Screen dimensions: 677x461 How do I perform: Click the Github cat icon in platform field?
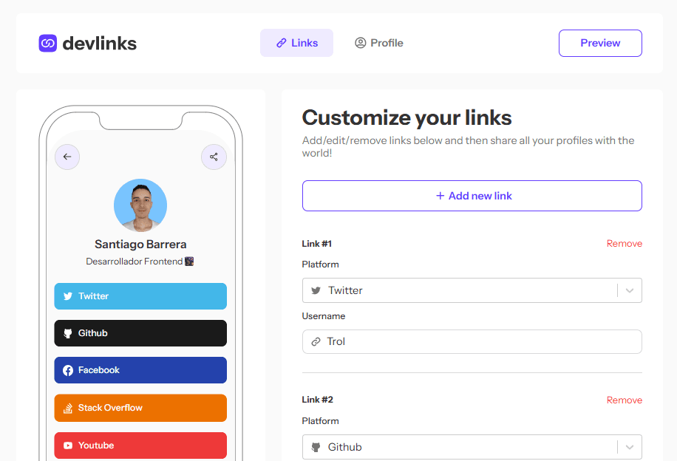[x=316, y=447]
